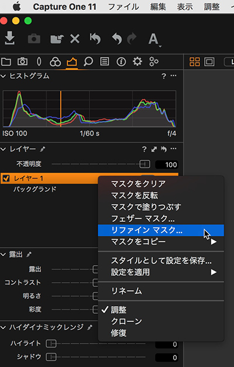
Task: Collapse the Layers (レイヤー) panel
Action: 4,149
